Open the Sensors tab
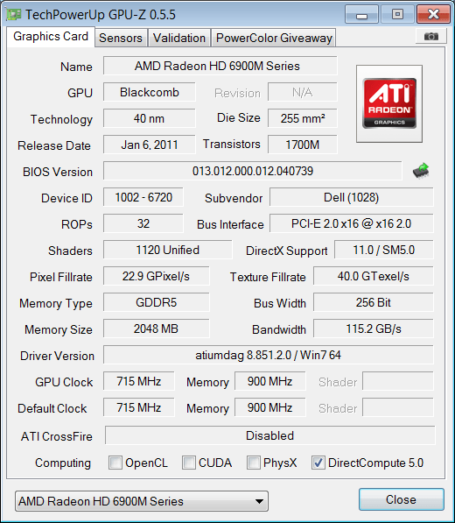The height and width of the screenshot is (523, 455). coord(121,38)
